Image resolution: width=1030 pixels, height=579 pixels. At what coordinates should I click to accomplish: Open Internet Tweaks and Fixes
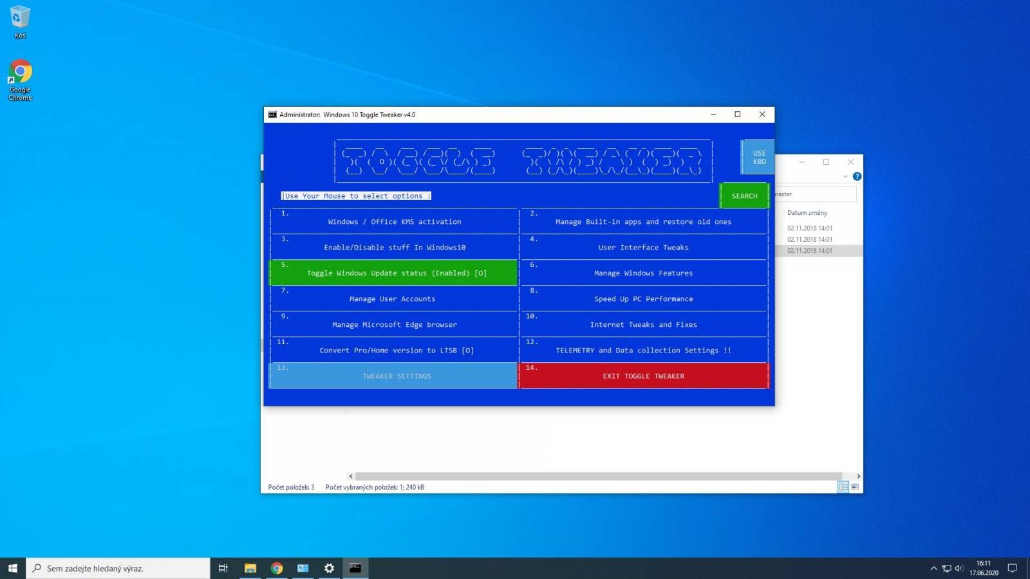pyautogui.click(x=643, y=324)
